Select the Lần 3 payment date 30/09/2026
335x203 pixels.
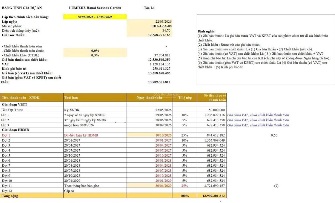pos(163,125)
